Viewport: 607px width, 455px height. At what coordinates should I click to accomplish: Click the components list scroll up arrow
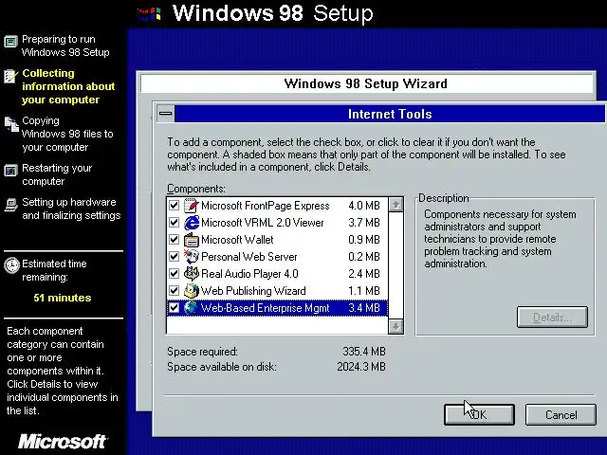(395, 205)
